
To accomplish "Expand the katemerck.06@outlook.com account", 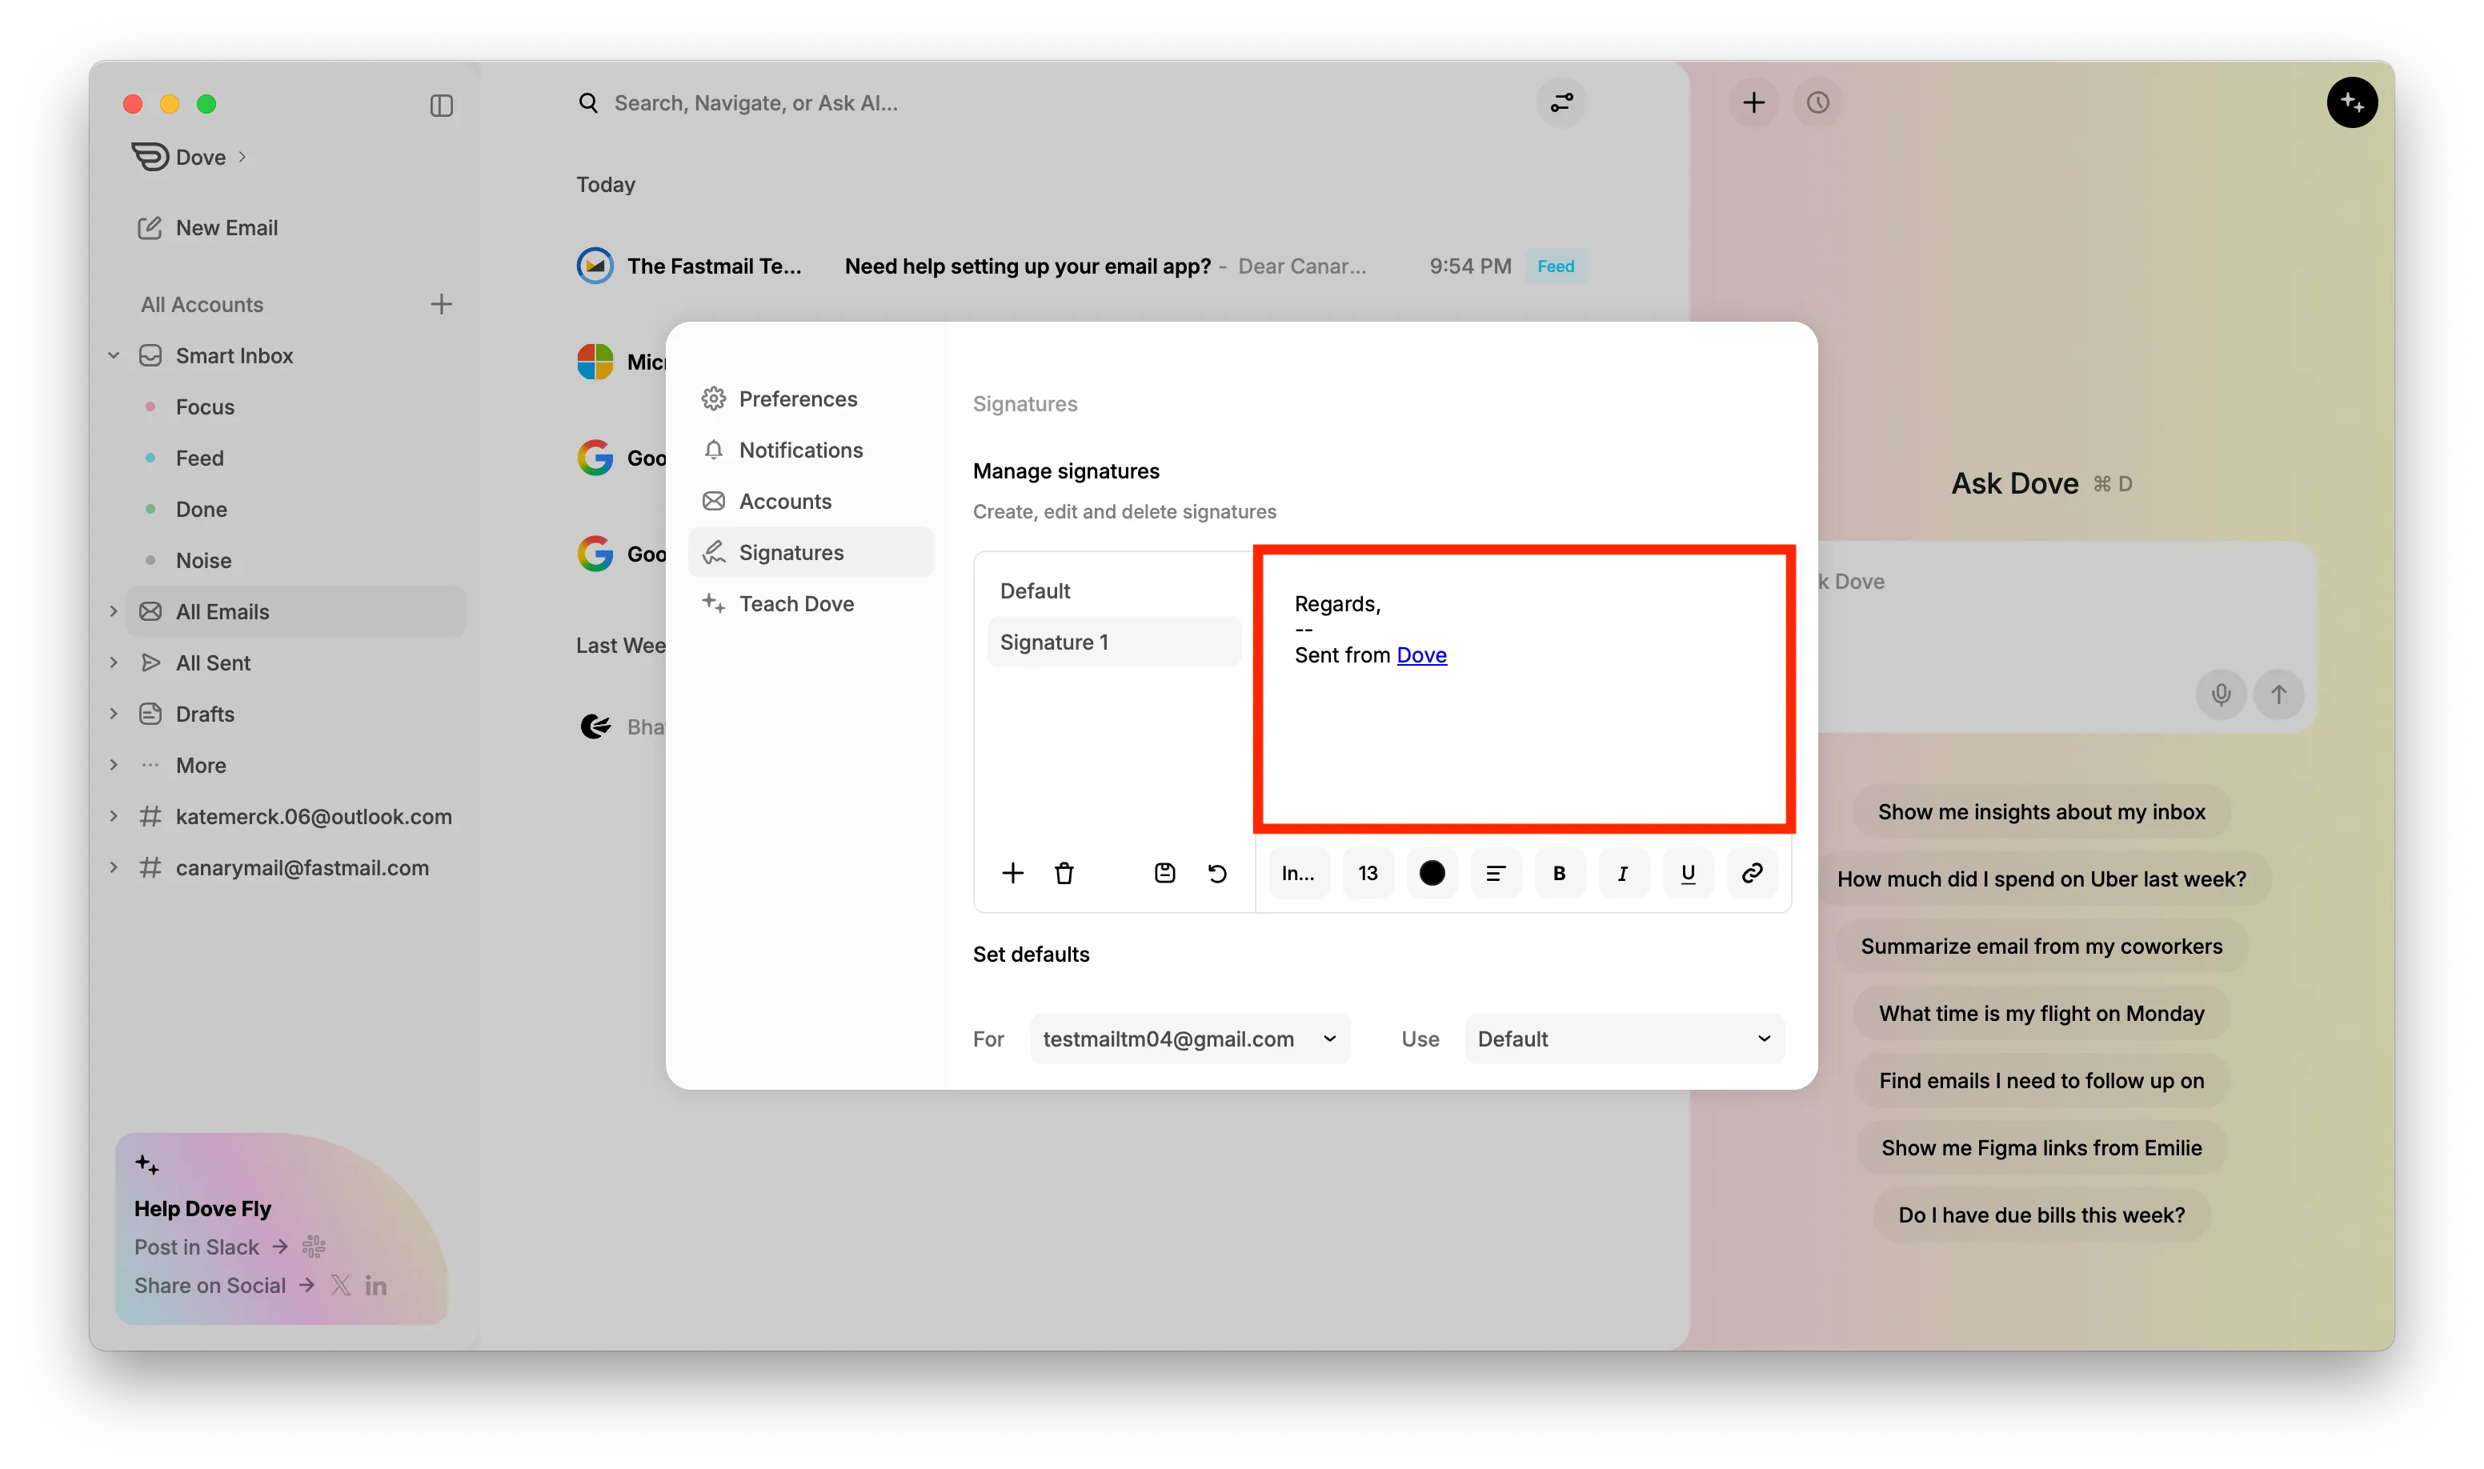I will click(x=114, y=817).
